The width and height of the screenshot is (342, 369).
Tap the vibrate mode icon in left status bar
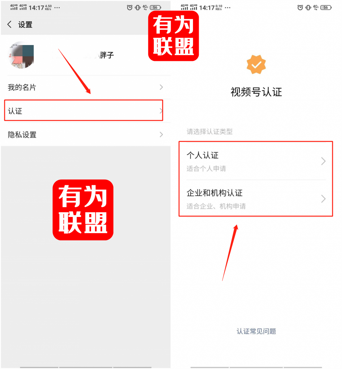(x=138, y=8)
